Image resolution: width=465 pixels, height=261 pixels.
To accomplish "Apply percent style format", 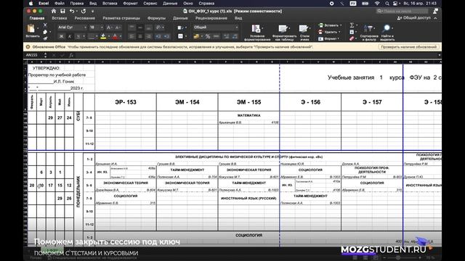I will [208, 36].
